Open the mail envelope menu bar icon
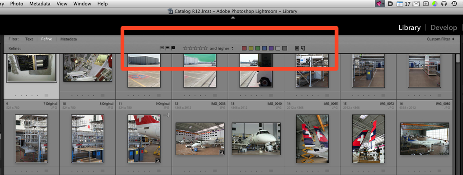 coord(416,4)
